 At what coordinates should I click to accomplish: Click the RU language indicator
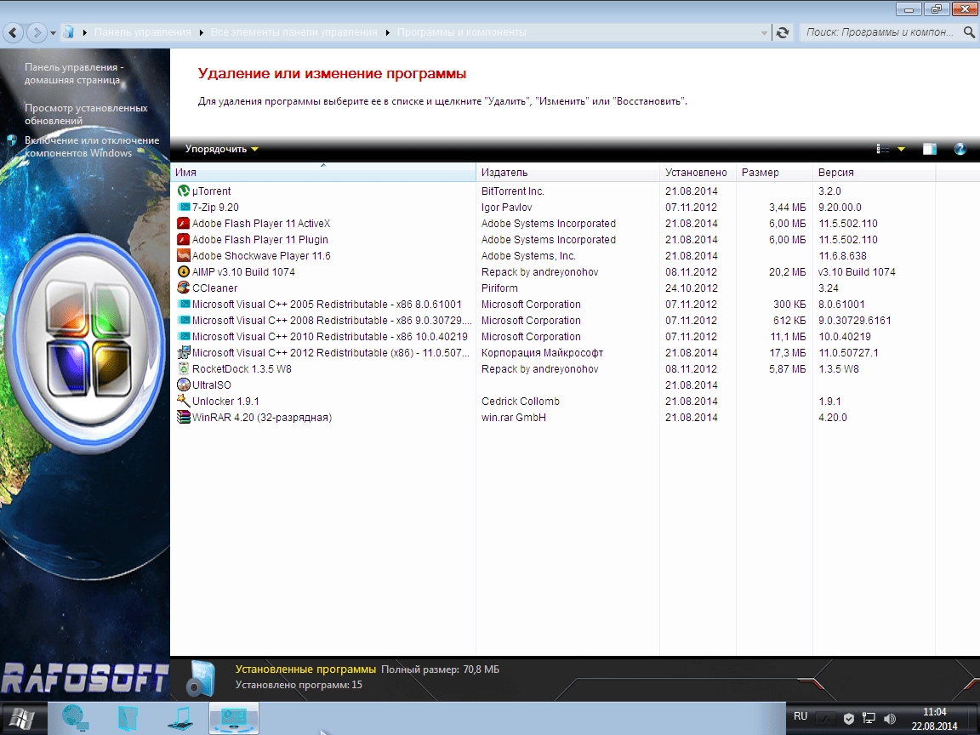pyautogui.click(x=801, y=716)
